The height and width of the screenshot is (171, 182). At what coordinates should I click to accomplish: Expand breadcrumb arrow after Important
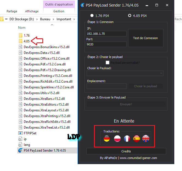click(x=74, y=19)
